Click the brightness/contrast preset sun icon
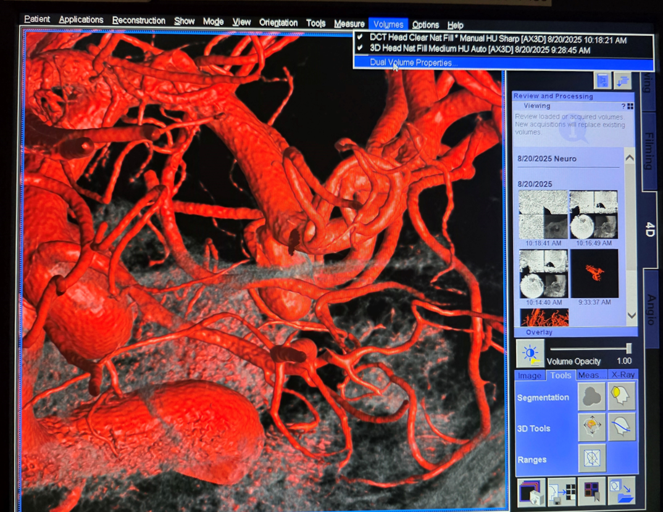Image resolution: width=663 pixels, height=512 pixels. tap(530, 353)
